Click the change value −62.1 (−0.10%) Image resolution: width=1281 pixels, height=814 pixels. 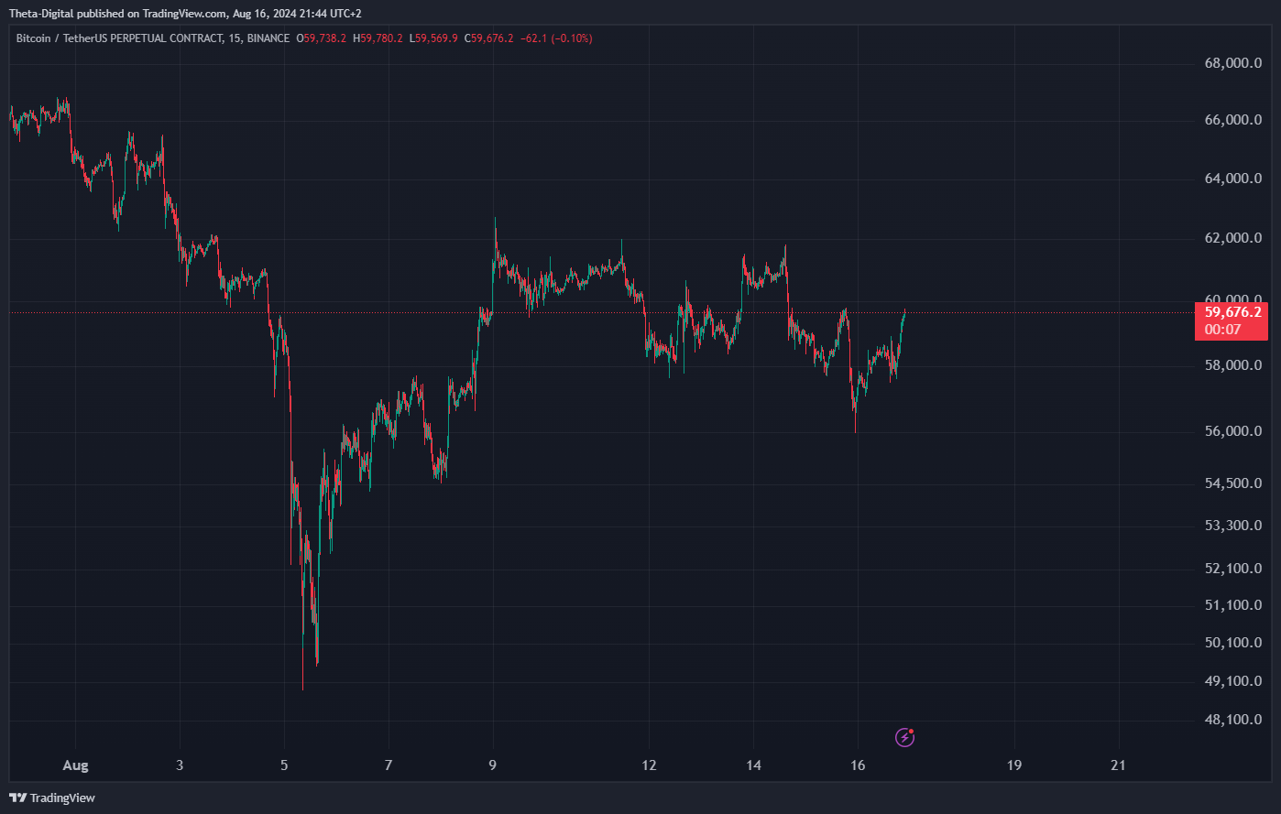555,38
